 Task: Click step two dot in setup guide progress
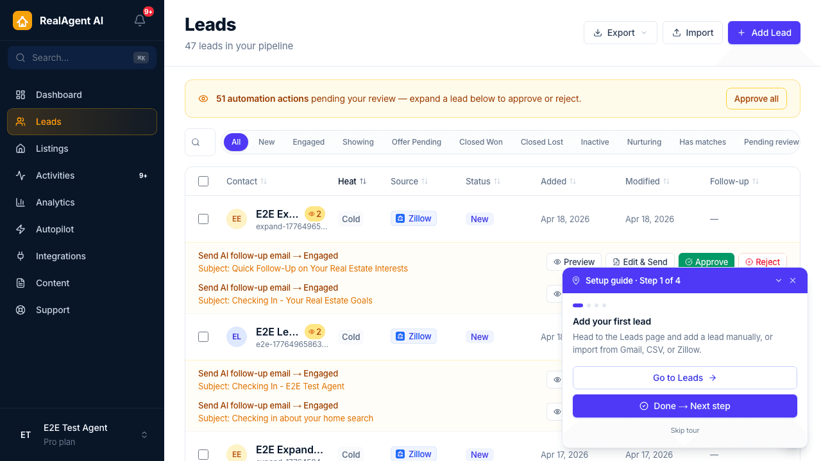[x=588, y=305]
